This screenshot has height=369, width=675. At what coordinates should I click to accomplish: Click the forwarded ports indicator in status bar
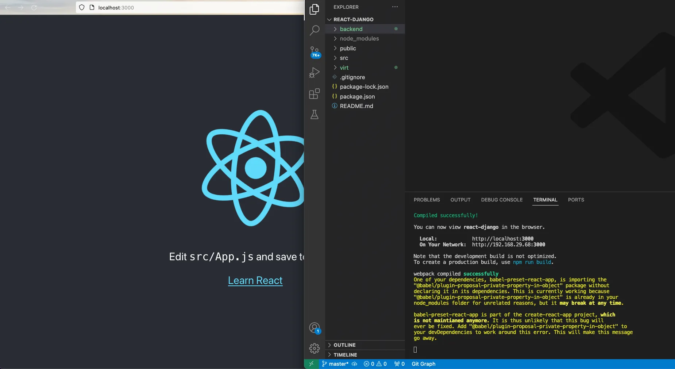[399, 364]
